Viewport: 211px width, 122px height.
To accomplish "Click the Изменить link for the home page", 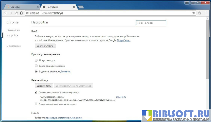I will click(x=121, y=97).
